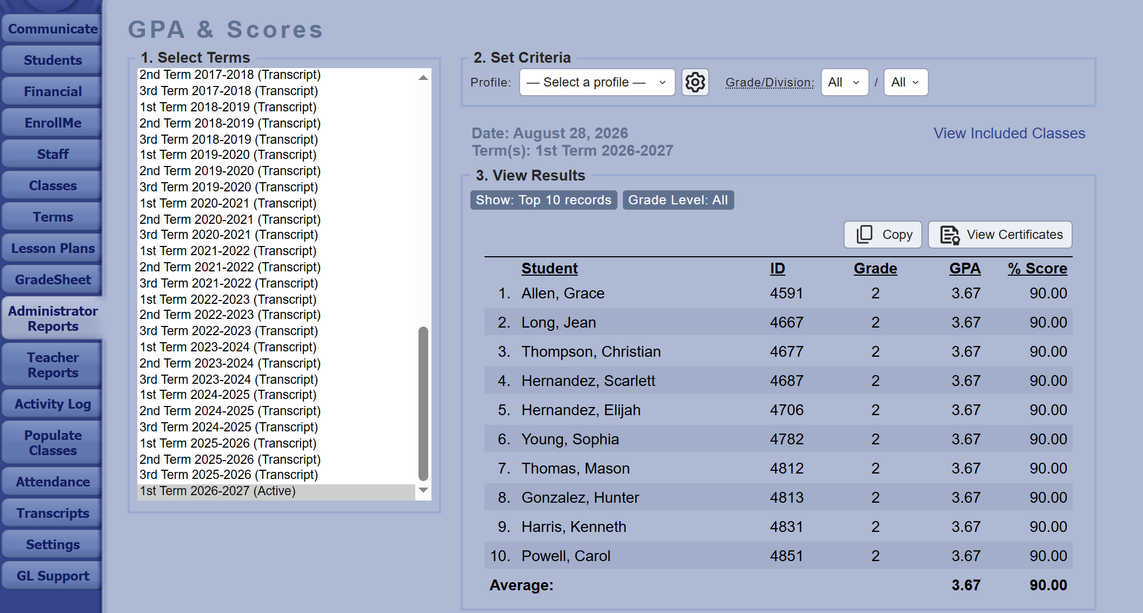Open the Attendance section
The image size is (1143, 613).
point(52,482)
